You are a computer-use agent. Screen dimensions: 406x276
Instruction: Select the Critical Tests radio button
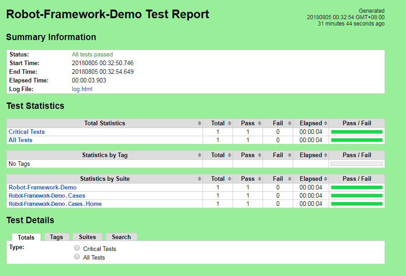[x=77, y=248]
